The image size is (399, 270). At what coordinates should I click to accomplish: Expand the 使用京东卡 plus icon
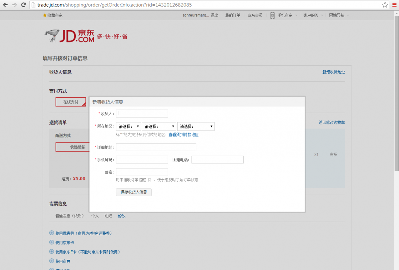coord(52,242)
